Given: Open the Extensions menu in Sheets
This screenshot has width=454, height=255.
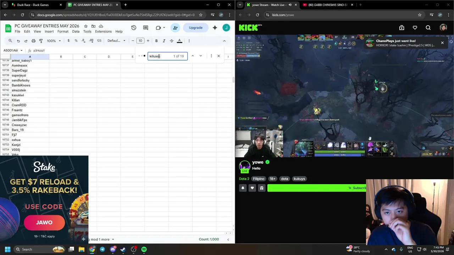Looking at the screenshot, I should click(103, 32).
